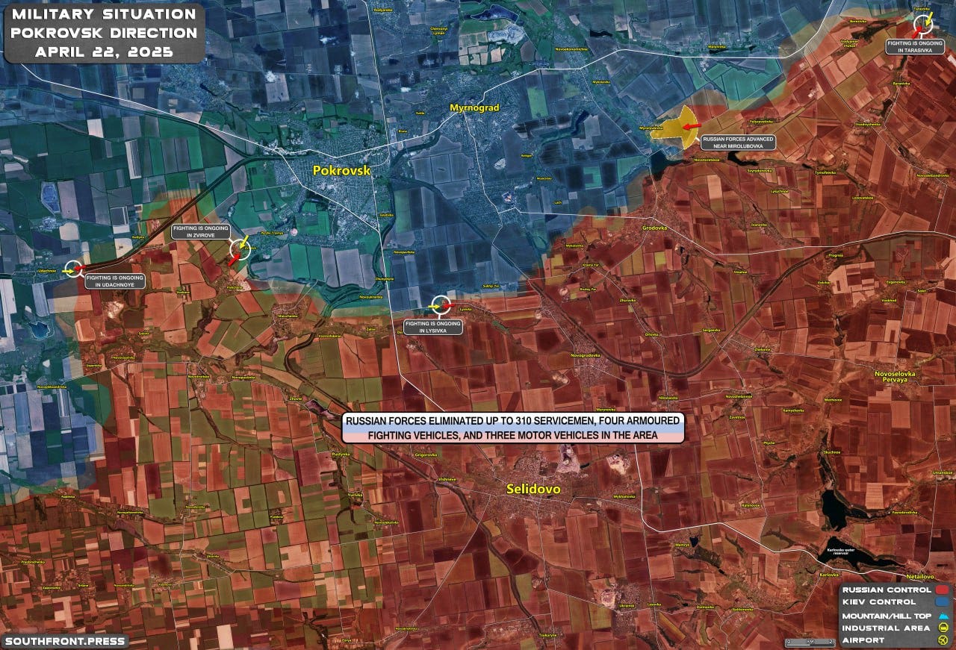The width and height of the screenshot is (956, 650).
Task: Click the Pokrovsk city label
Action: (x=341, y=171)
